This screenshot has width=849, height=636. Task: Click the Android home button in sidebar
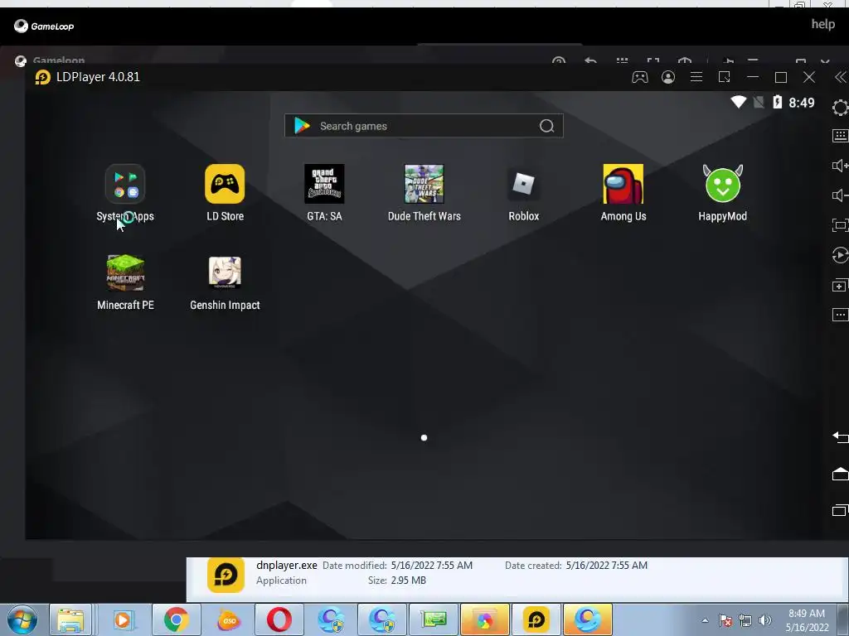click(x=841, y=474)
